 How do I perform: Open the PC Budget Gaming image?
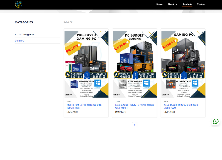(135, 65)
